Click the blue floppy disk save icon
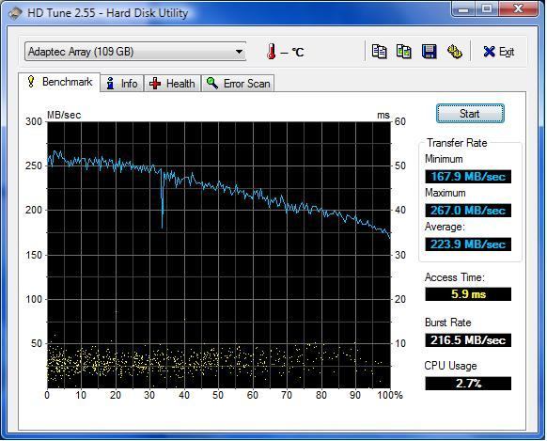The image size is (547, 441). pos(430,52)
